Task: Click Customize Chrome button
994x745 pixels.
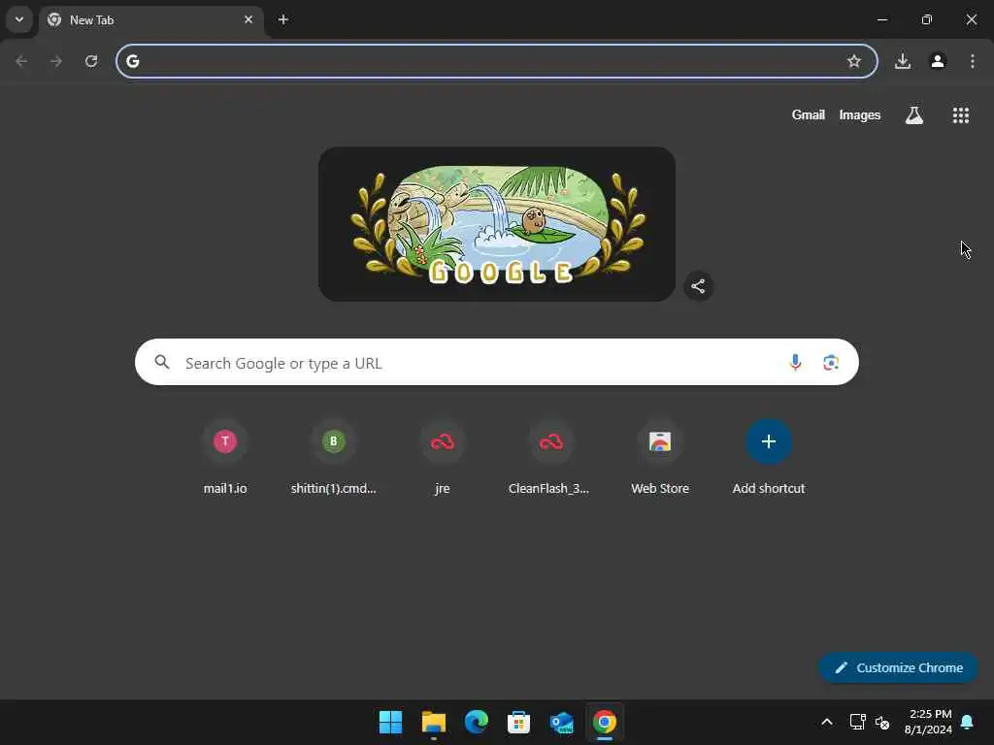Action: tap(898, 667)
